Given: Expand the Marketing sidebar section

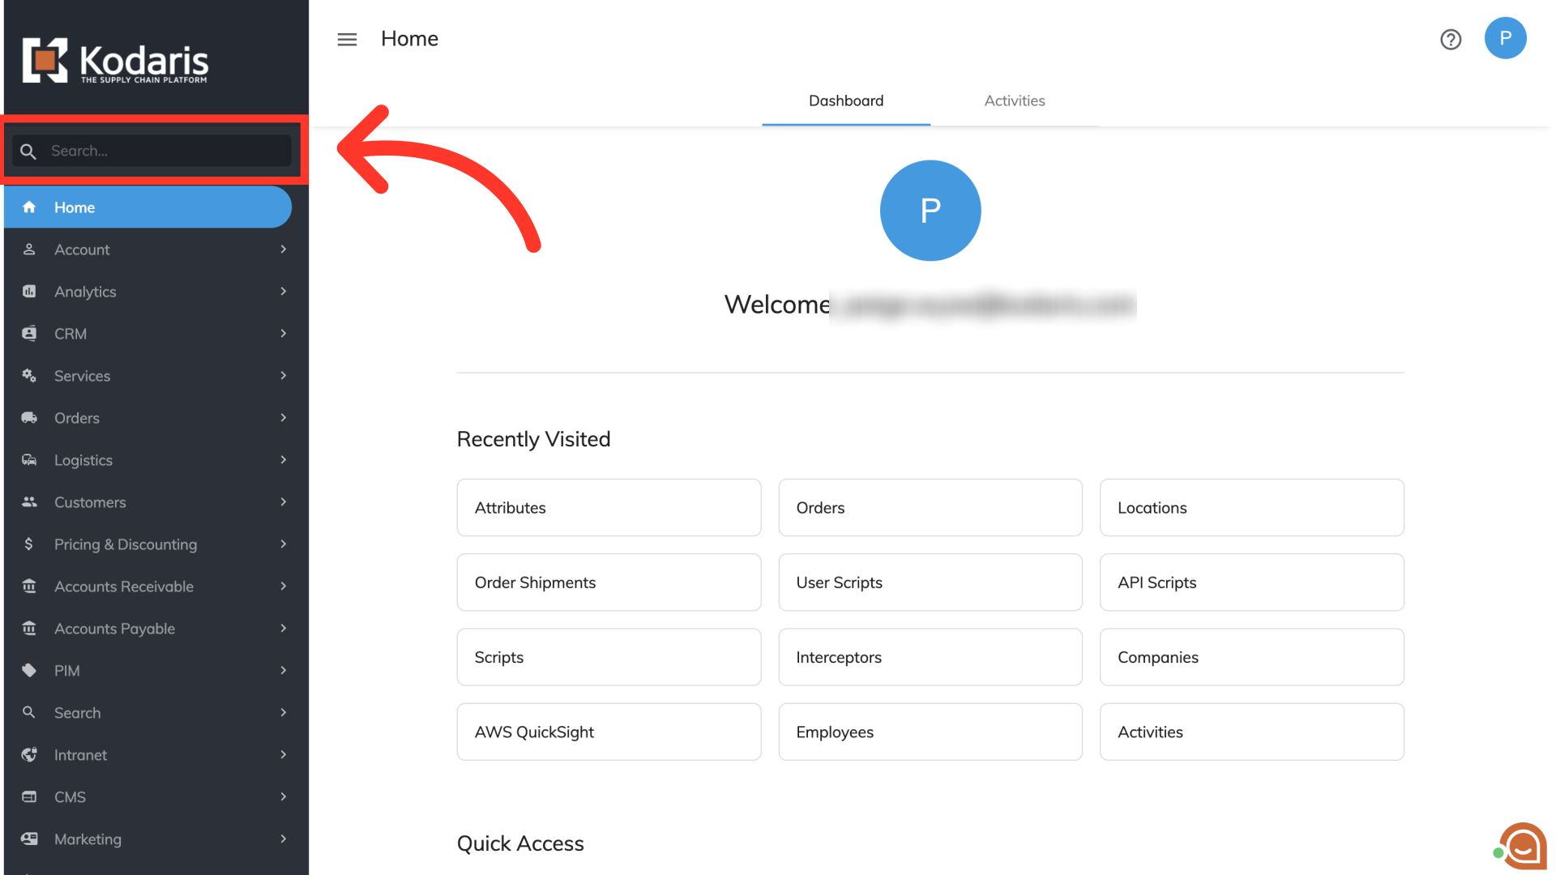Looking at the screenshot, I should (88, 839).
